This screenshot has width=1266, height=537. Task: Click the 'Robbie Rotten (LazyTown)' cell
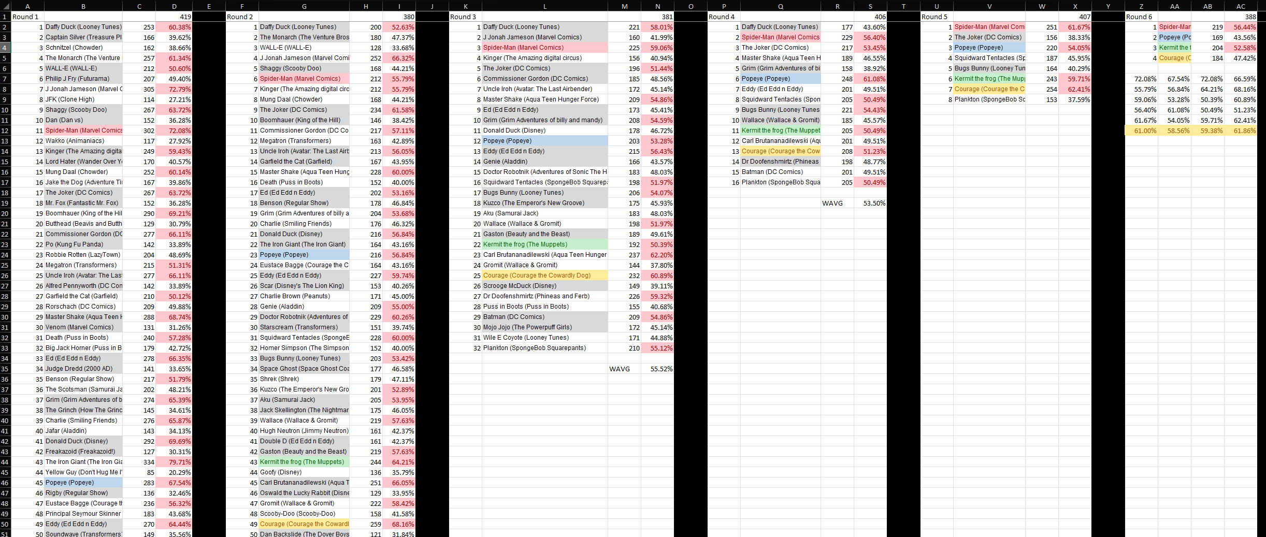[83, 255]
